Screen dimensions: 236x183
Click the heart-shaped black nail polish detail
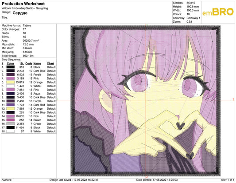click(181, 126)
